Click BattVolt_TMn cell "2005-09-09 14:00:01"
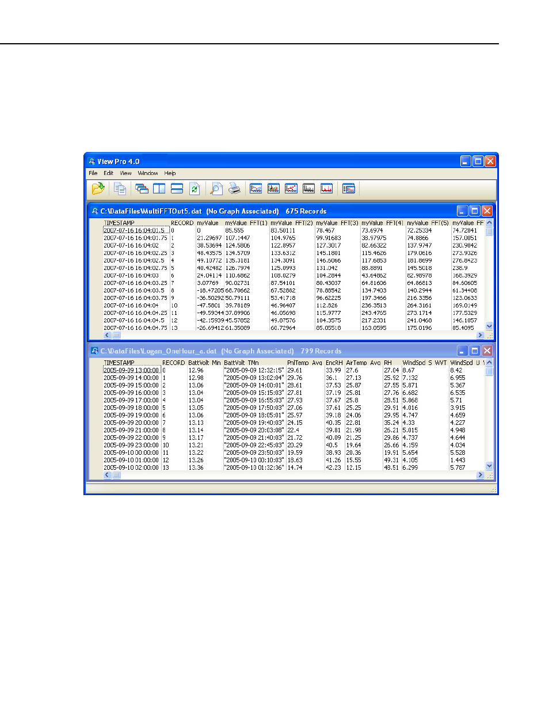The width and height of the screenshot is (549, 711). pos(254,385)
